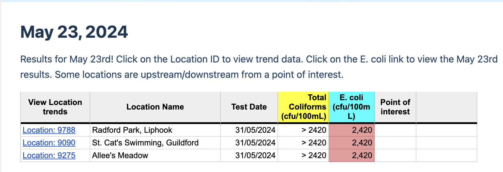
Task: Click the empty Point of interest cell for Radford Park
Action: (395, 130)
